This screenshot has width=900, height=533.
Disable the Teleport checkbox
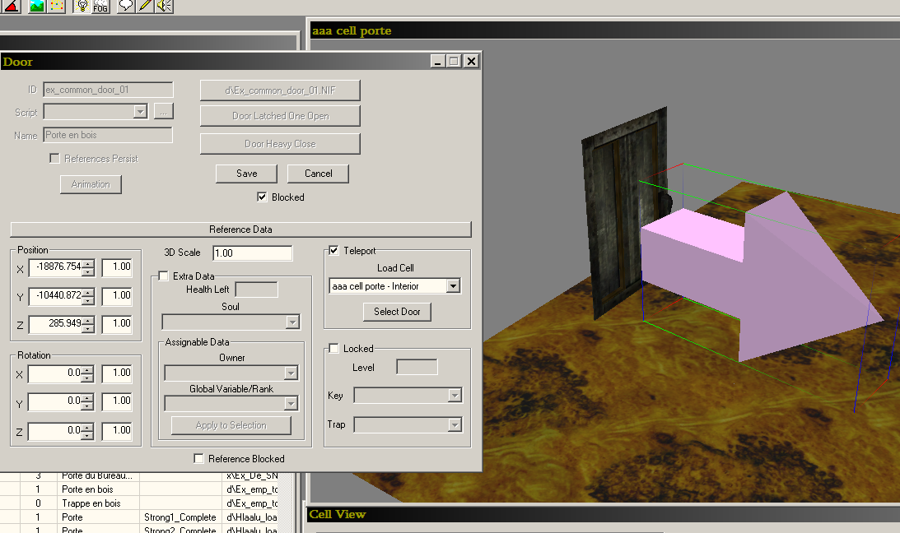point(333,251)
